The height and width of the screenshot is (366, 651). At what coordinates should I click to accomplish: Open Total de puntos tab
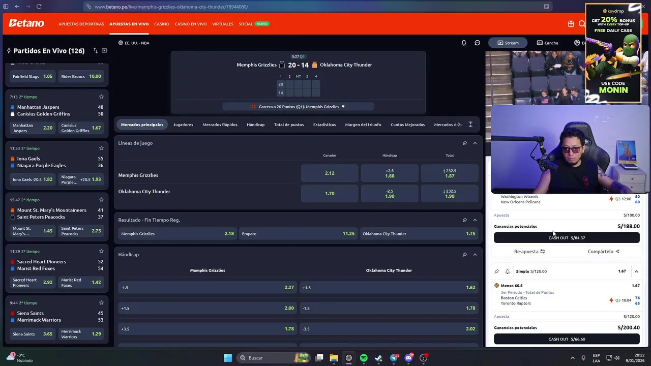pos(289,125)
